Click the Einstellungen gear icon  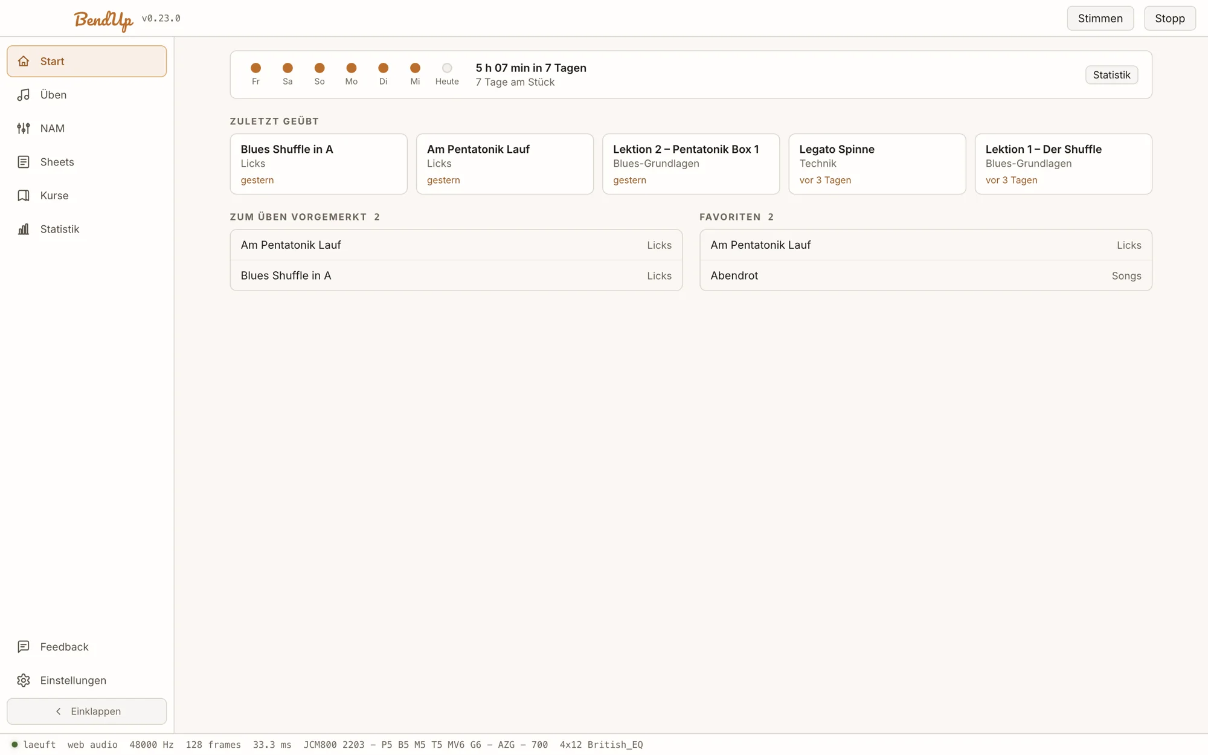(24, 680)
